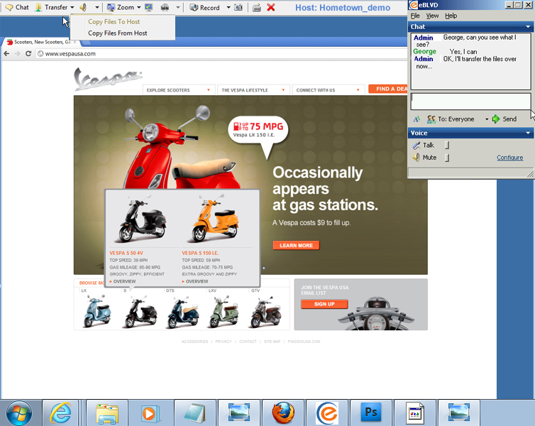Click the Sign Up email list button

(324, 304)
